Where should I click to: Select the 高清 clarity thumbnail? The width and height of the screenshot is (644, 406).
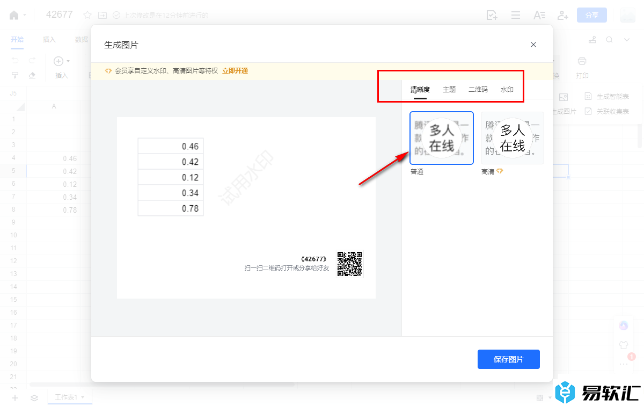[513, 138]
